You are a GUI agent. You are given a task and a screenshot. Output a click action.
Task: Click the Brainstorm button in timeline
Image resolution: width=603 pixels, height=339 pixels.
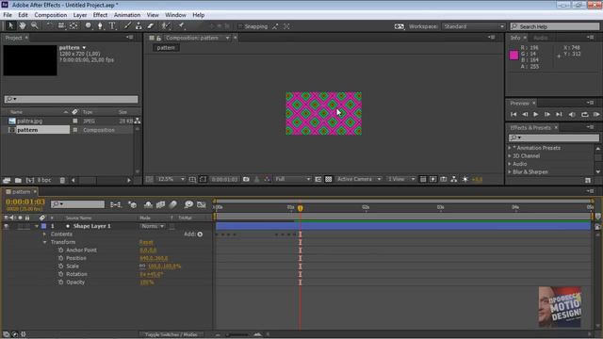click(x=188, y=205)
